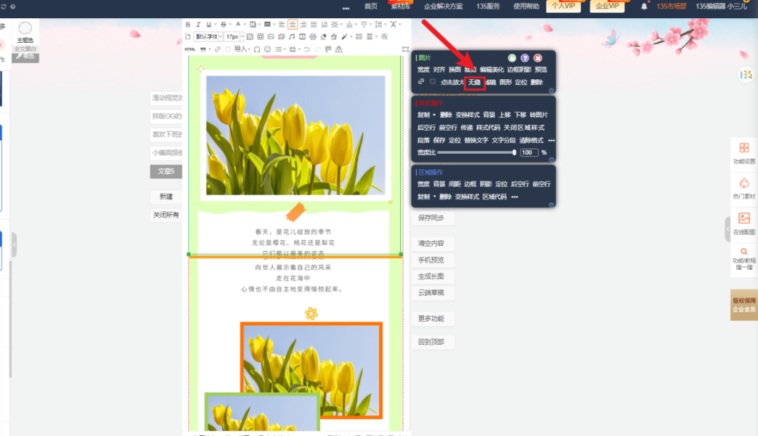This screenshot has height=436, width=758.
Task: Click 生成长图 button
Action: [x=432, y=277]
